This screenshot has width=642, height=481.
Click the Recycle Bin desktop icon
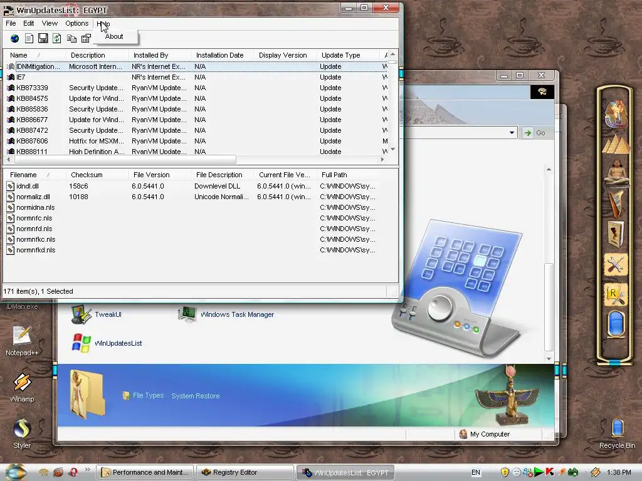coord(617,433)
